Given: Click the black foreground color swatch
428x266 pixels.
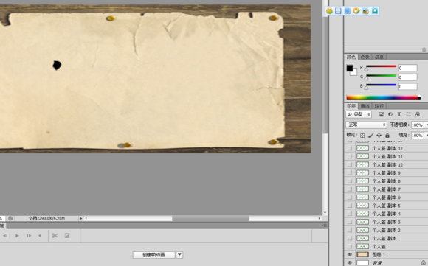Looking at the screenshot, I should point(349,68).
